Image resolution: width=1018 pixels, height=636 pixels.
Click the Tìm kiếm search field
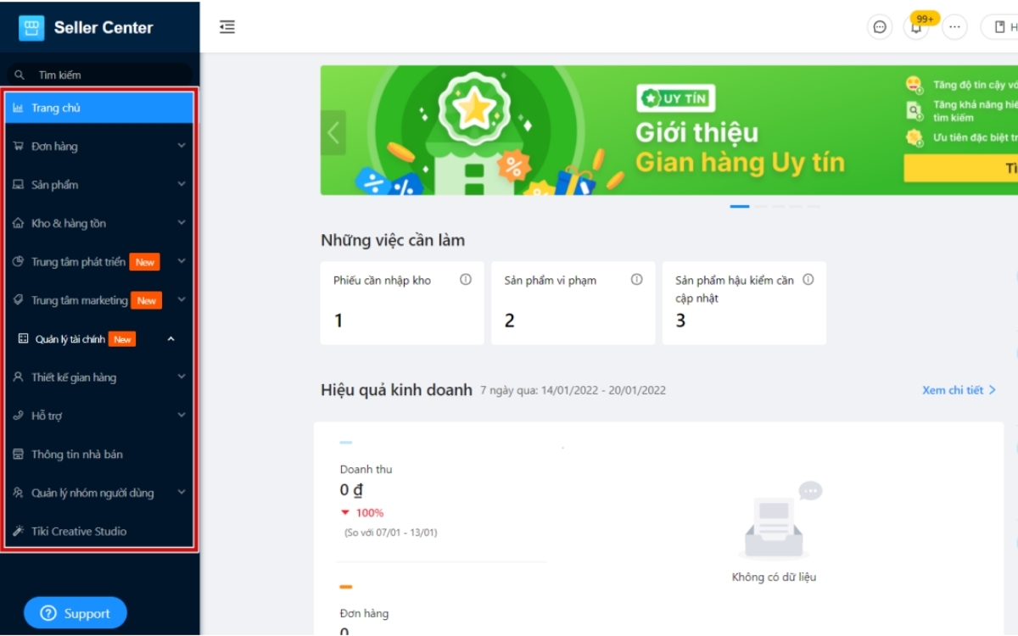coord(99,75)
